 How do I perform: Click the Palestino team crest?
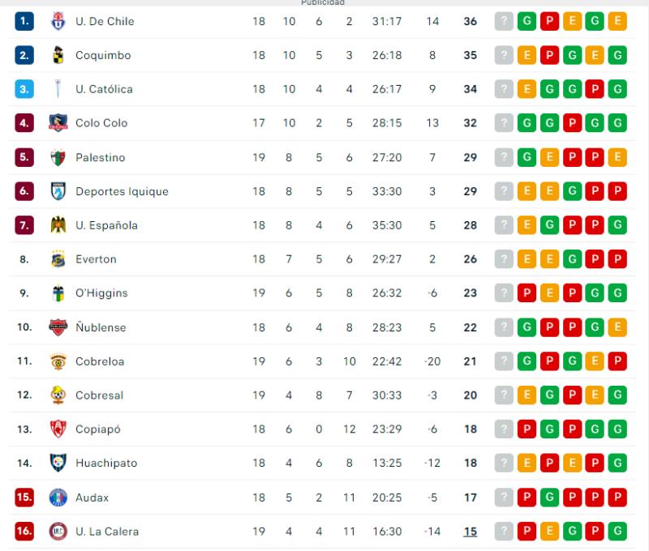(x=57, y=157)
